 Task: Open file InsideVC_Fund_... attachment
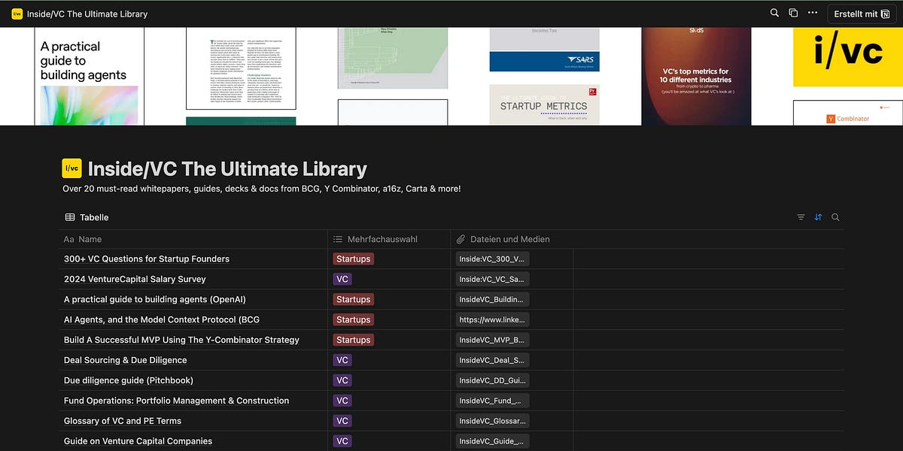coord(492,401)
